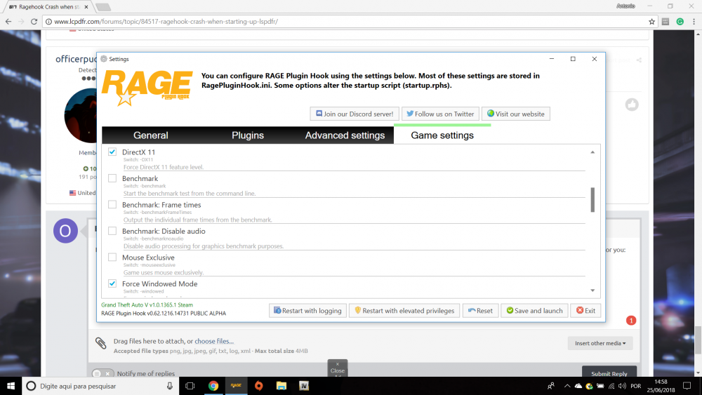Screen dimensions: 702x395
Task: Open the Plugins tab
Action: (248, 135)
